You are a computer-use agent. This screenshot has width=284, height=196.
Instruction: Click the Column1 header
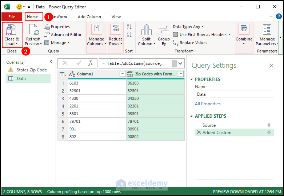click(97, 74)
